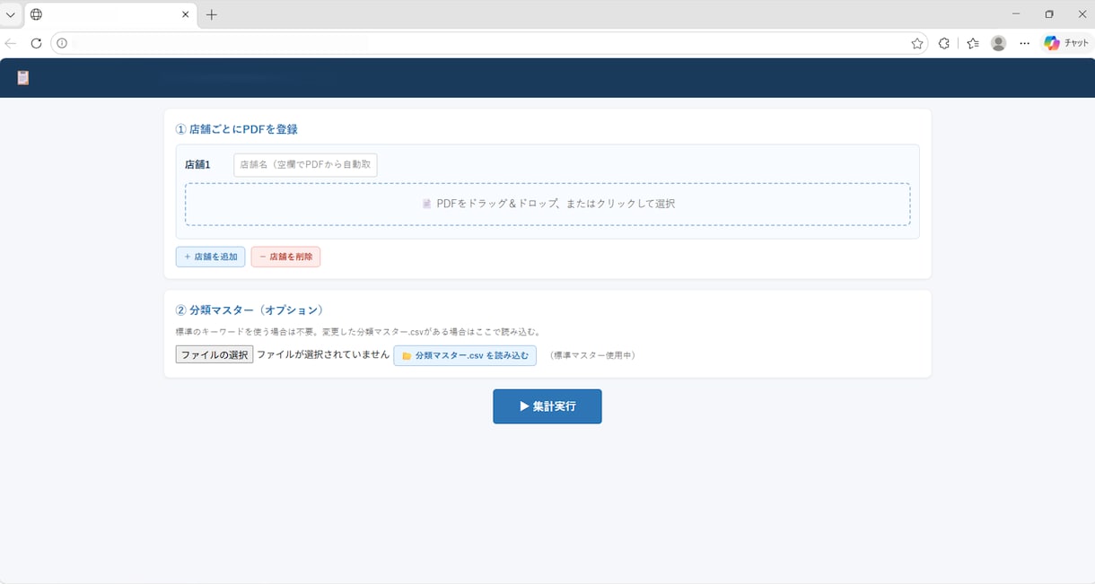Image resolution: width=1095 pixels, height=584 pixels.
Task: Click the PDF drag and drop area
Action: pos(547,204)
